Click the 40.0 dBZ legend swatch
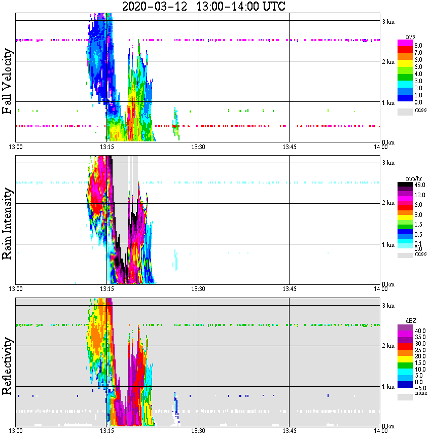Viewport: 431px width, 440px height. [405, 327]
